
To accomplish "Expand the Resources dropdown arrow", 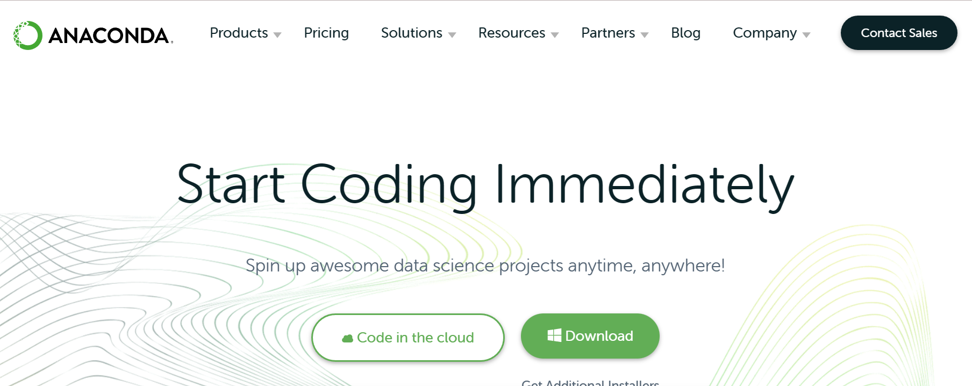I will pos(555,35).
